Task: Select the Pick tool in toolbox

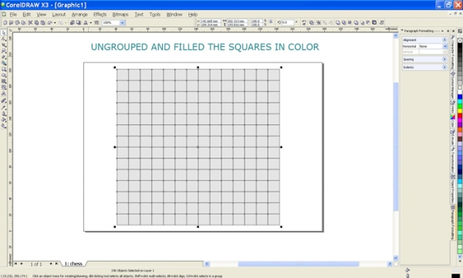Action: pyautogui.click(x=4, y=32)
